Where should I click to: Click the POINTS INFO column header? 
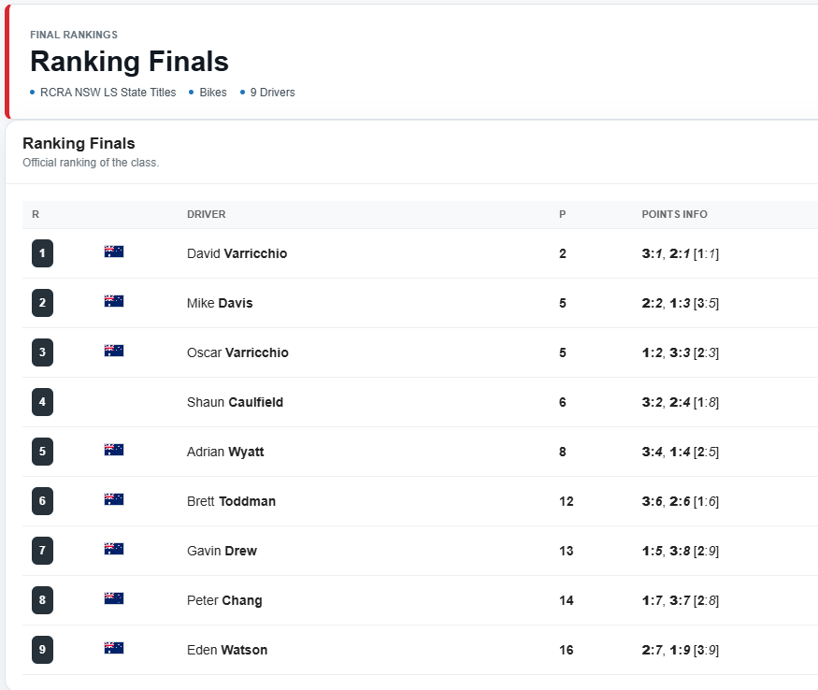(674, 214)
